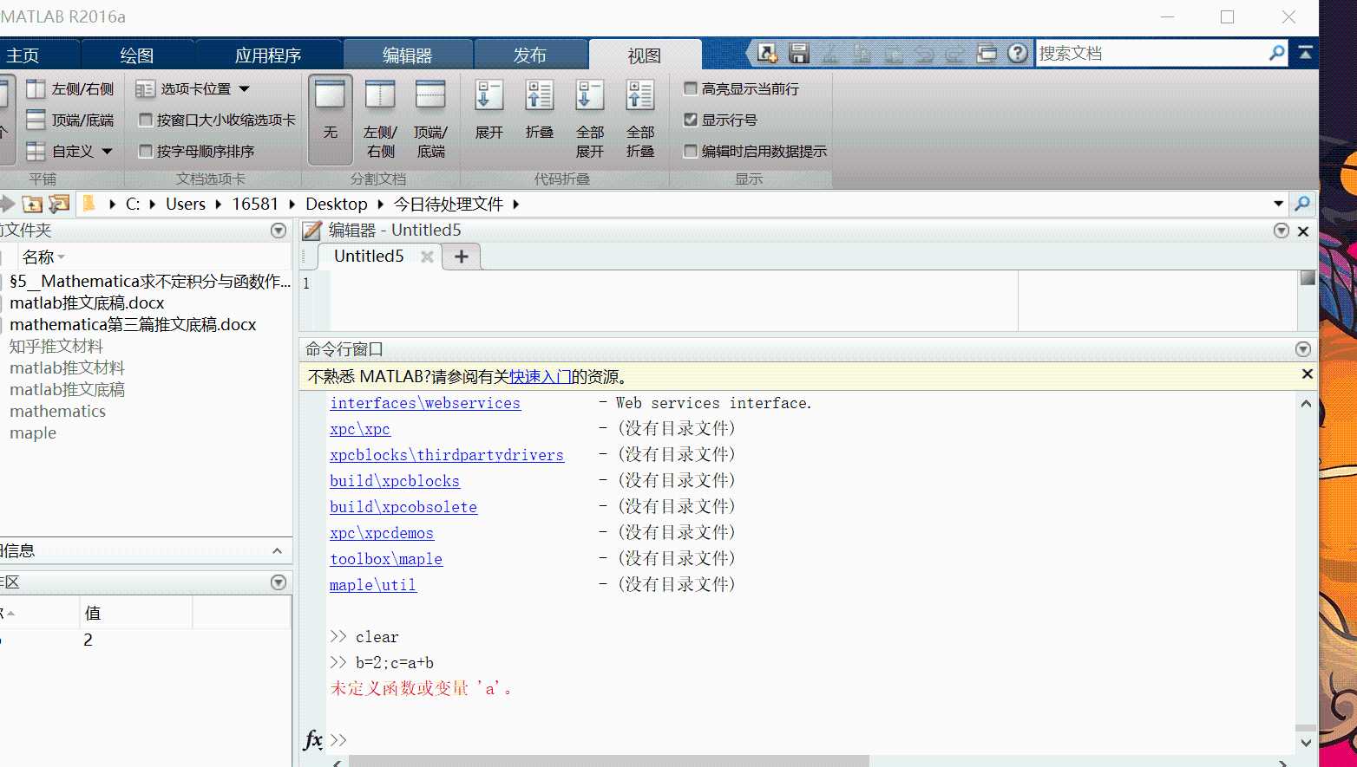Close the Untitled5 tab
1357x767 pixels.
pyautogui.click(x=427, y=257)
